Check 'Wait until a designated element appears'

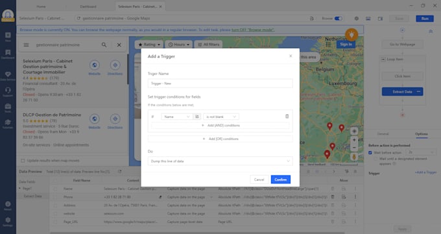coord(375,159)
